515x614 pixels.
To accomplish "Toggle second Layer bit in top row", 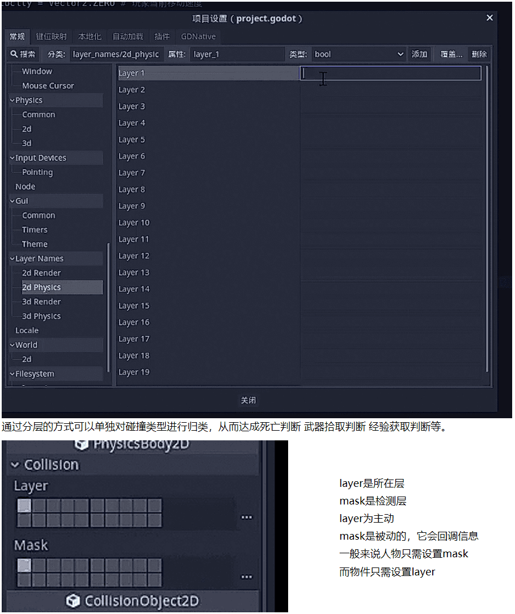I will click(39, 506).
